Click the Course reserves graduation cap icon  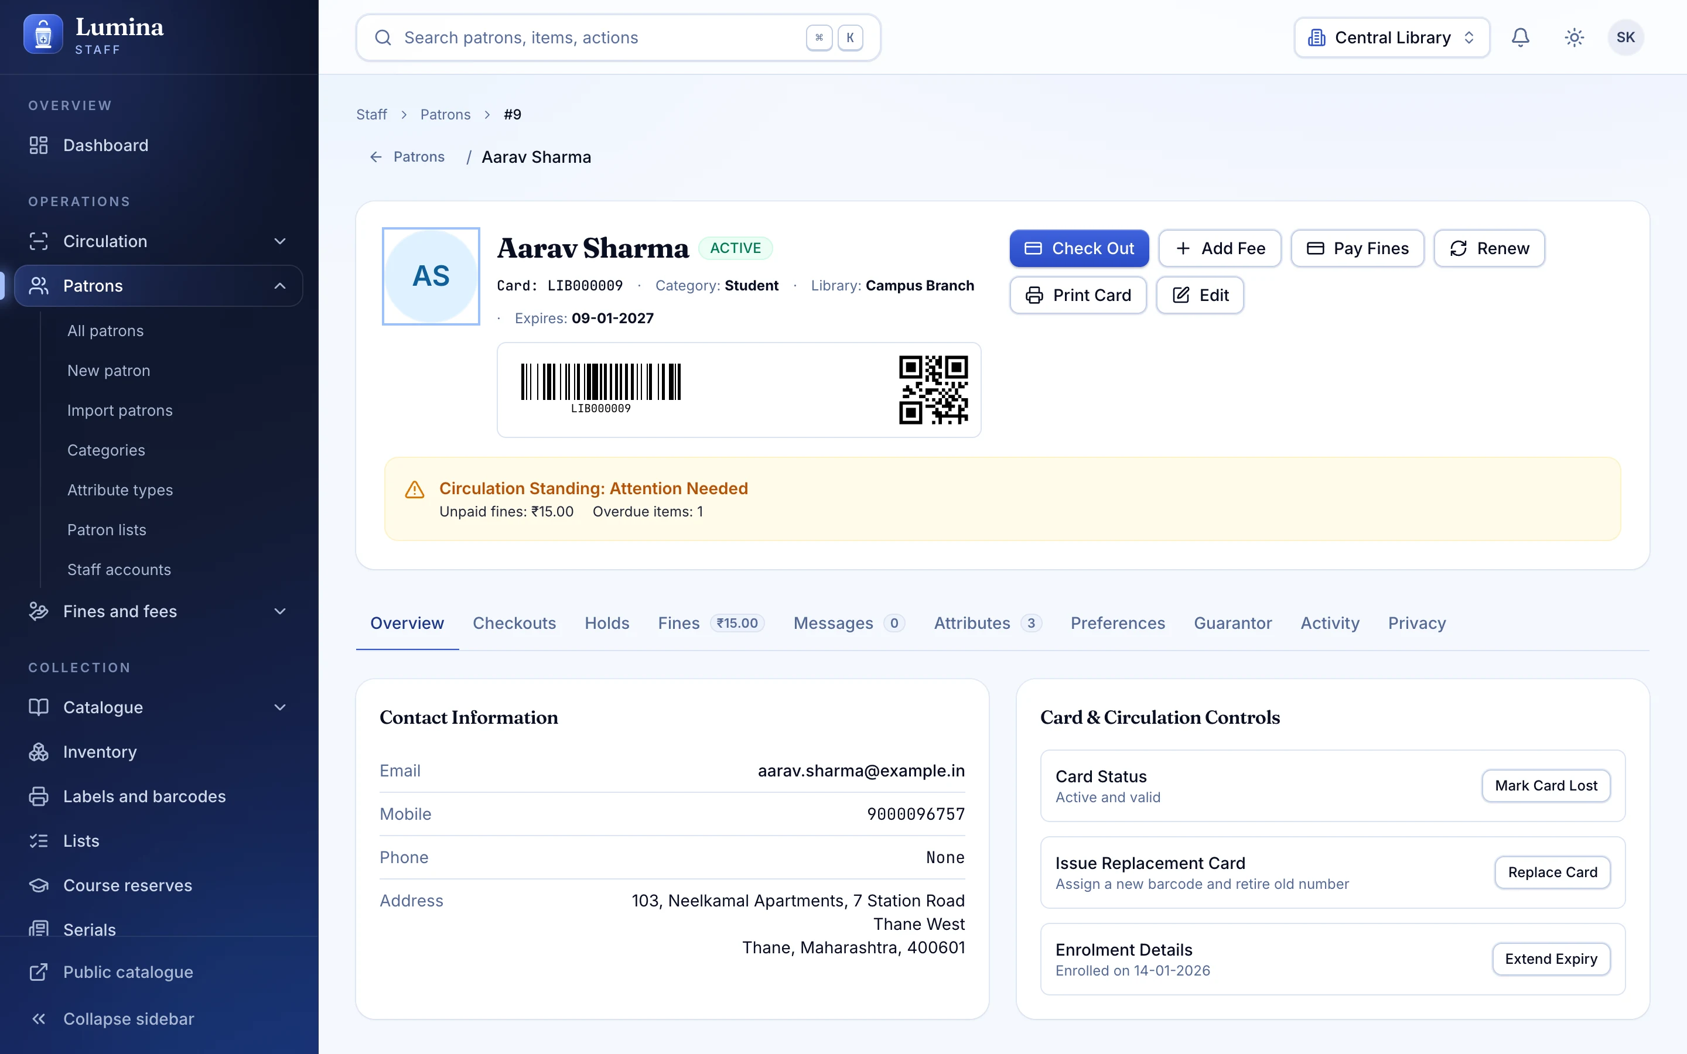(x=38, y=885)
